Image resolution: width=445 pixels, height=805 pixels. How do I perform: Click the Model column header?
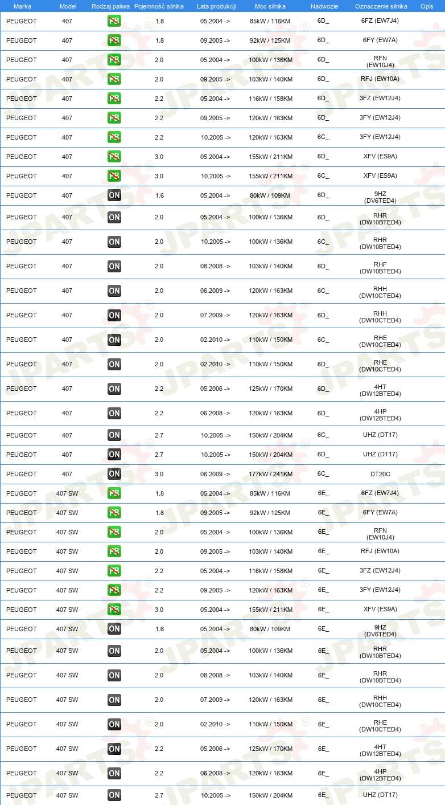(68, 6)
